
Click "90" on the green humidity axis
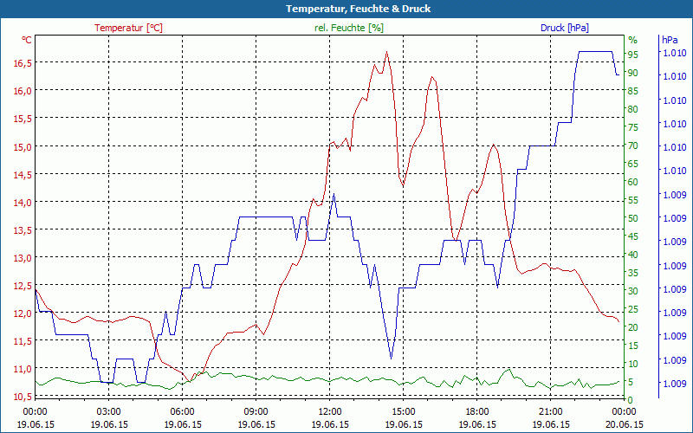(633, 73)
